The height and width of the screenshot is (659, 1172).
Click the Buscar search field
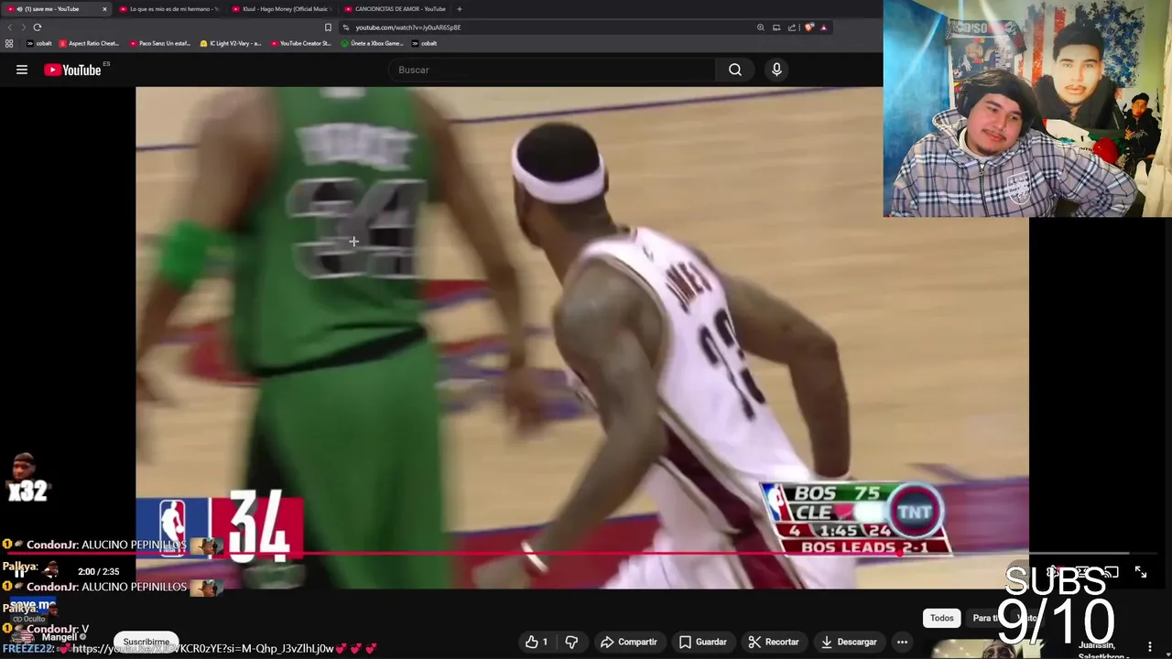pos(552,70)
